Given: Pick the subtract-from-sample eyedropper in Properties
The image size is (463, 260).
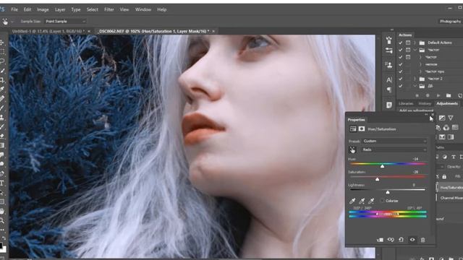Looking at the screenshot, I should (371, 201).
